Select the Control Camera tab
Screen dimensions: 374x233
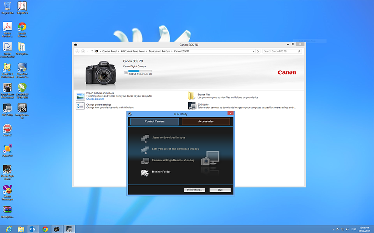[155, 122]
